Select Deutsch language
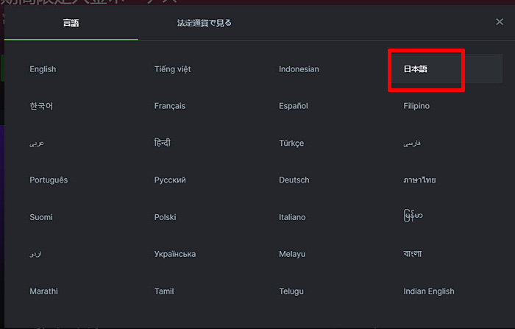 pyautogui.click(x=294, y=180)
